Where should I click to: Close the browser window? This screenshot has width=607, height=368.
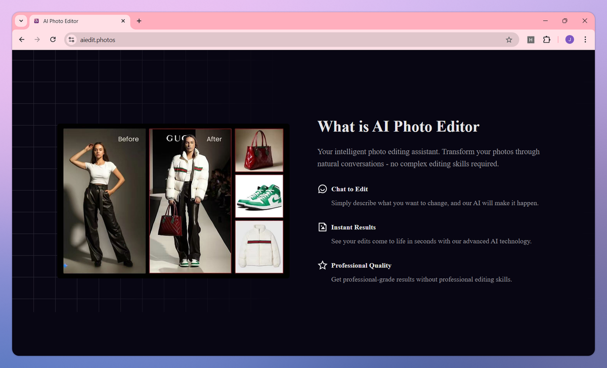[585, 21]
